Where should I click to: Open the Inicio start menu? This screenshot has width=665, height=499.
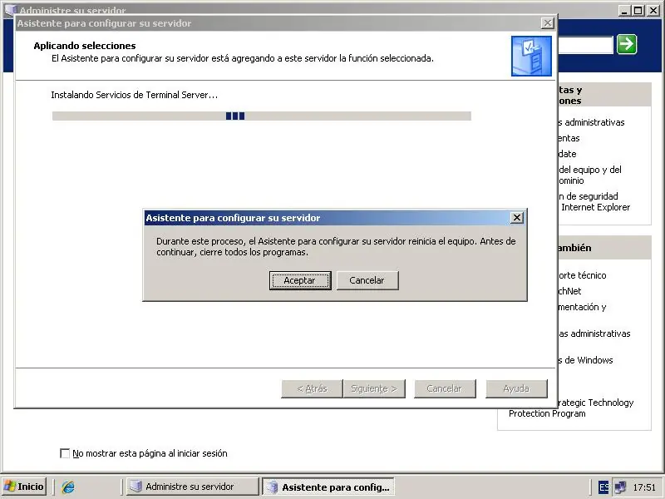(x=24, y=487)
